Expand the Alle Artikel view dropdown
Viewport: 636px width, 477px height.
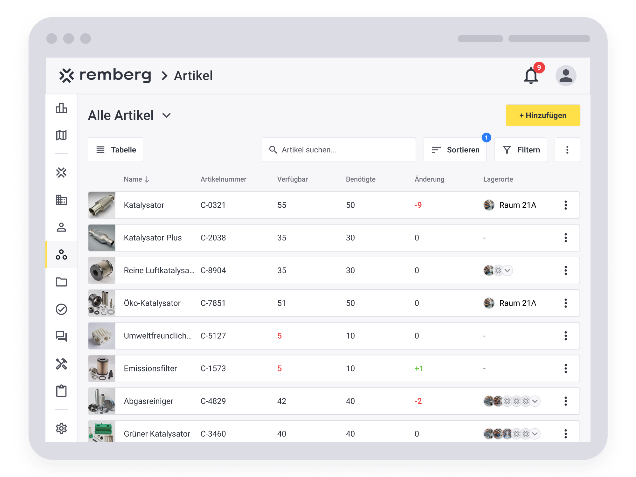tap(167, 115)
